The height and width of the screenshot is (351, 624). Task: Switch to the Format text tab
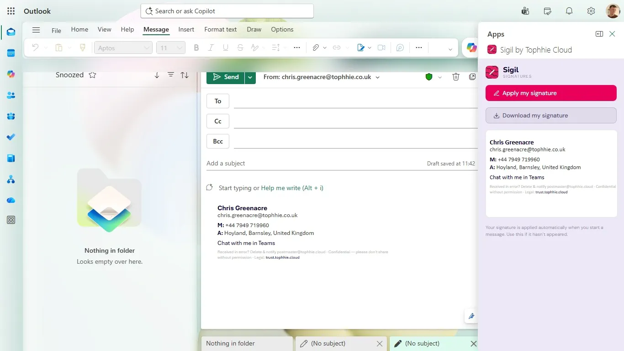coord(221,29)
